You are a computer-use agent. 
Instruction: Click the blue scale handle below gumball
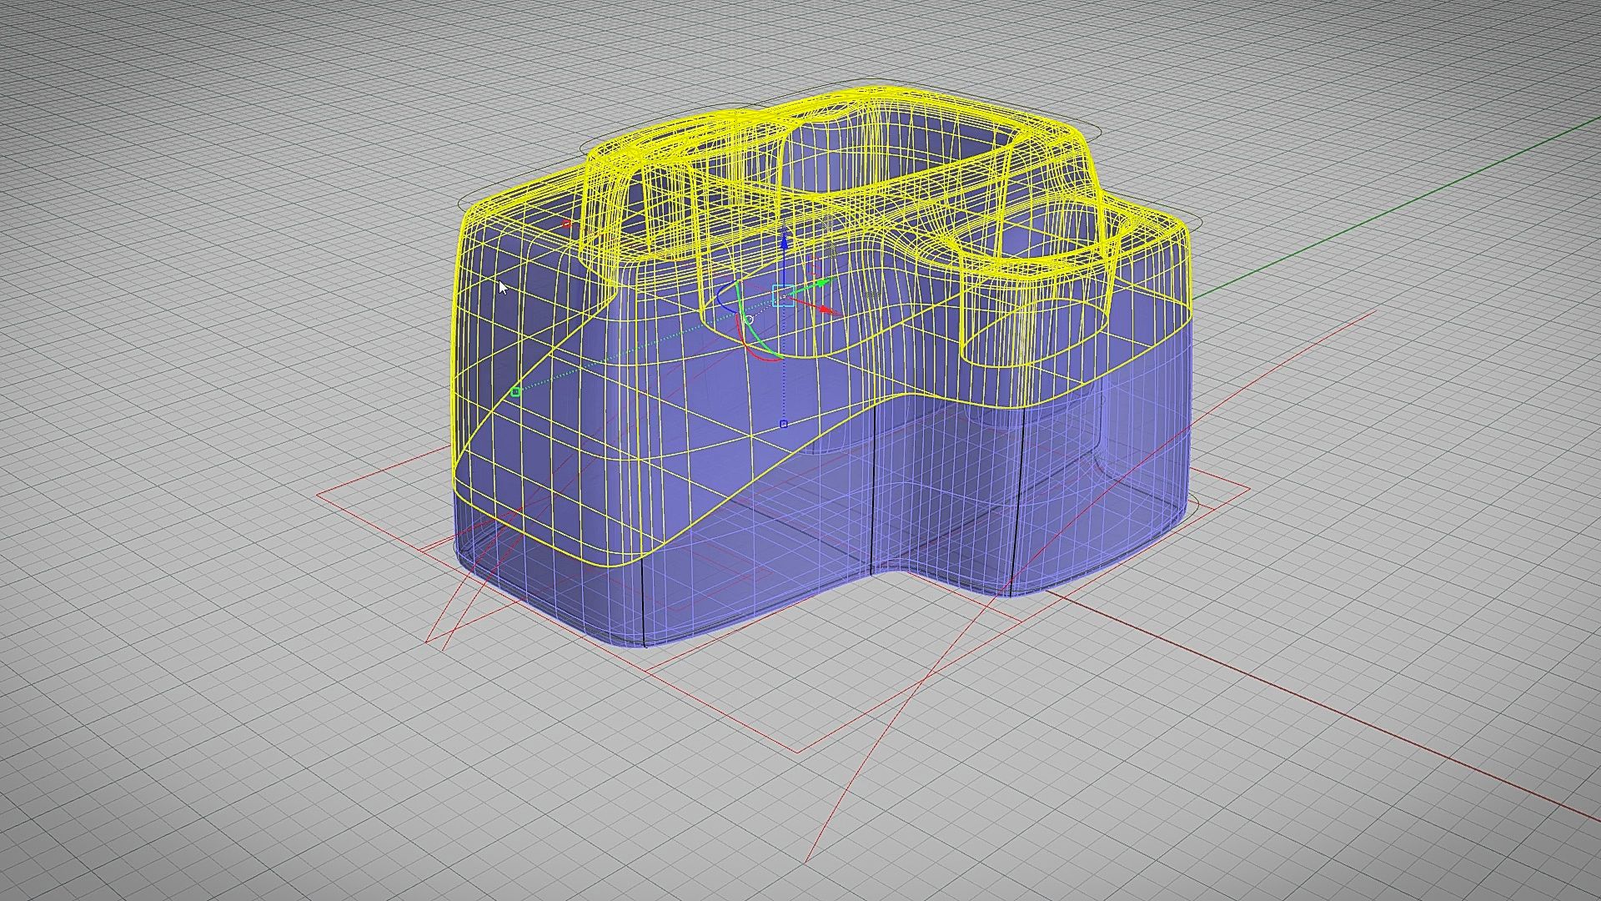784,425
